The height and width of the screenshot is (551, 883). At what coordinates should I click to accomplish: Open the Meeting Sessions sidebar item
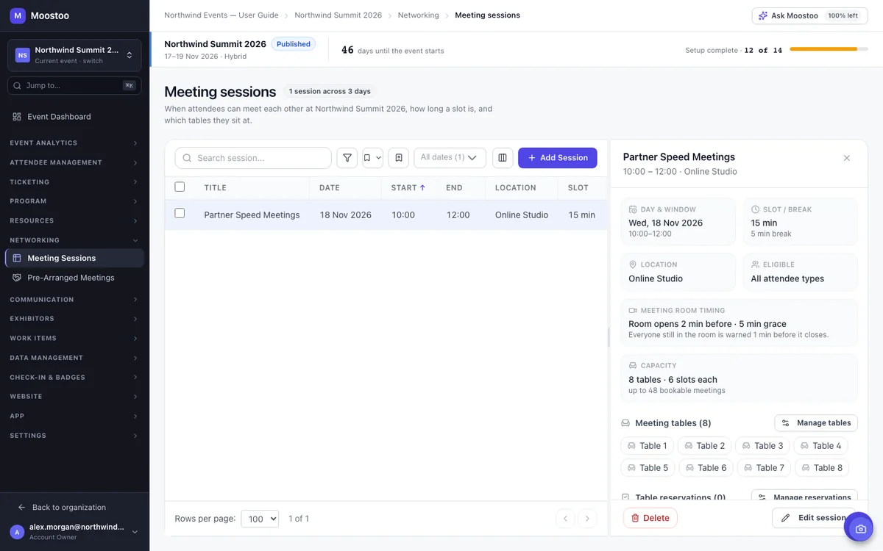tap(74, 258)
